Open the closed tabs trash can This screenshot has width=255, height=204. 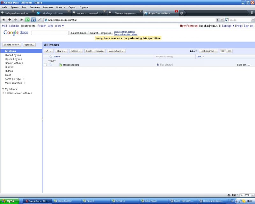coord(252,13)
